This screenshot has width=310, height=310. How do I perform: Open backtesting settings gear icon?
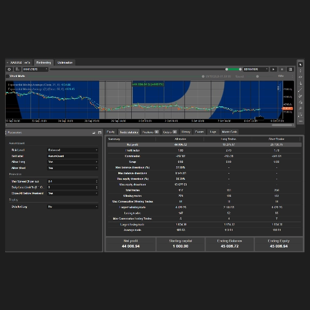click(9, 69)
